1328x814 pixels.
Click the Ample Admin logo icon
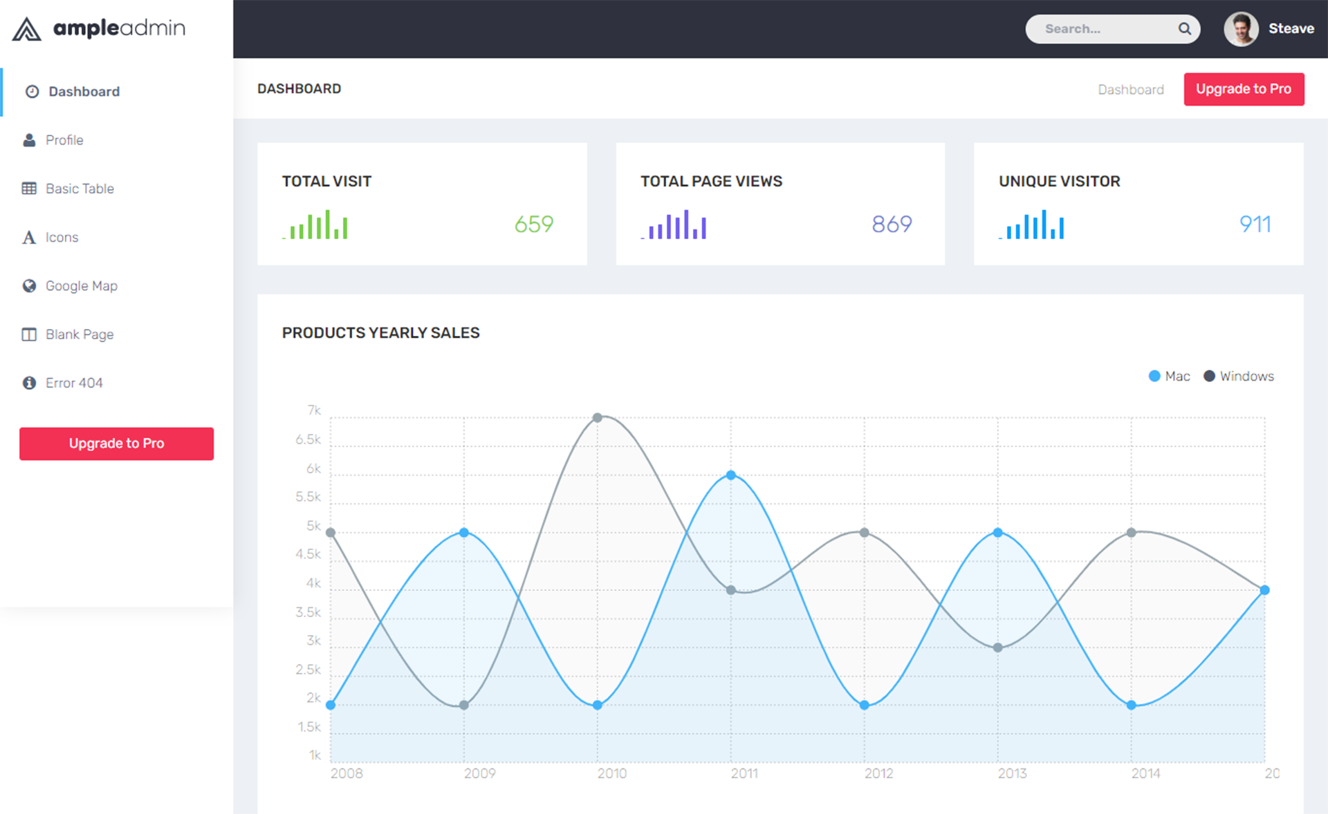pyautogui.click(x=27, y=29)
